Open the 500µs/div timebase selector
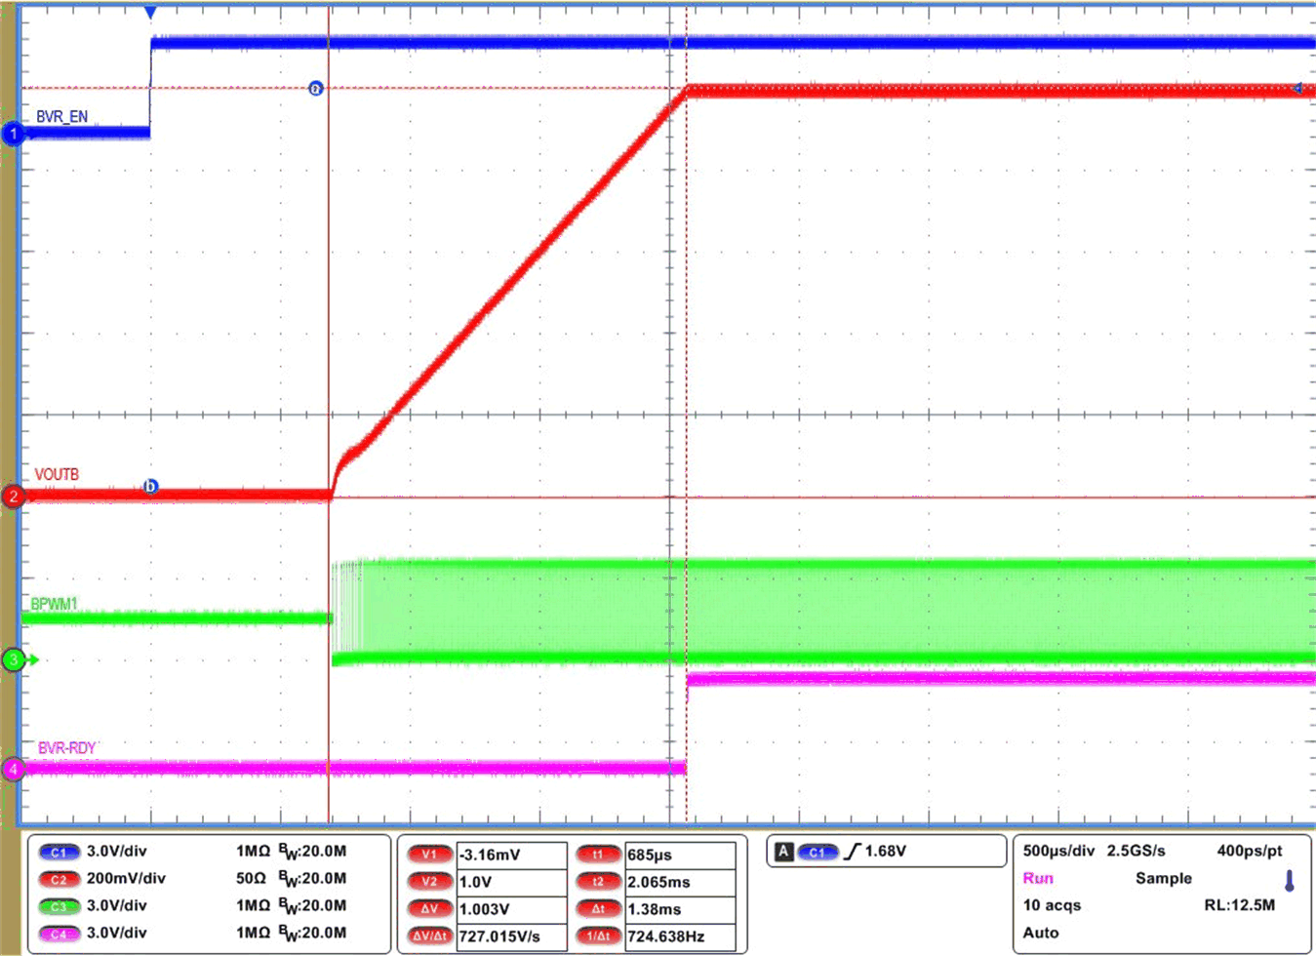Image resolution: width=1316 pixels, height=956 pixels. (1057, 852)
